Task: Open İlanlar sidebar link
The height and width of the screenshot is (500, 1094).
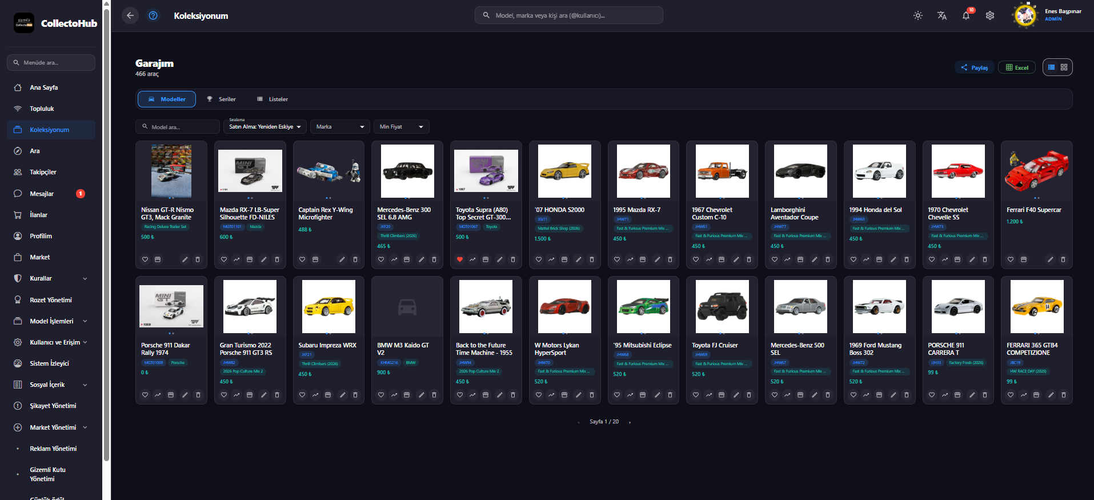Action: coord(51,215)
